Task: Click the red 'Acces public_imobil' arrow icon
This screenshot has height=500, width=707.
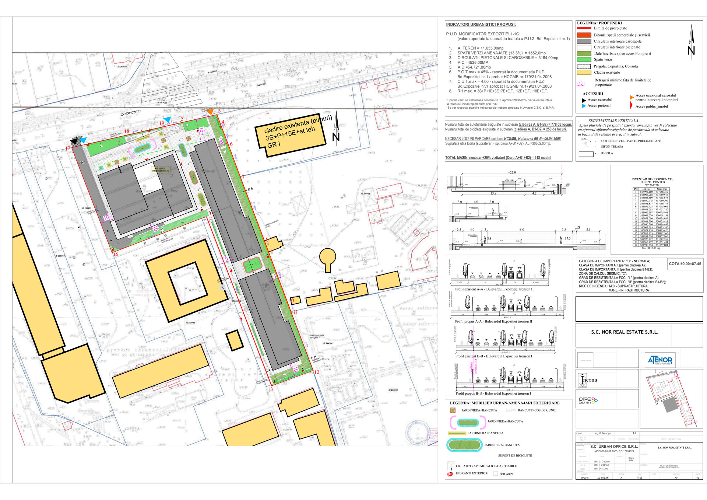Action: tap(631, 106)
